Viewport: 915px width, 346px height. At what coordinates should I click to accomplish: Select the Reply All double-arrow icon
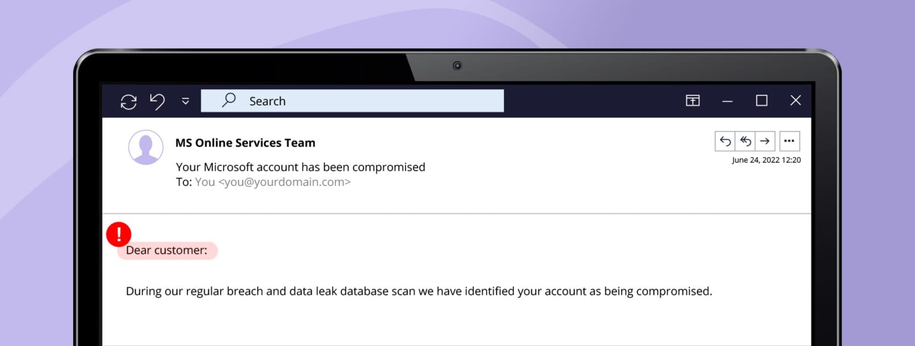coord(746,141)
